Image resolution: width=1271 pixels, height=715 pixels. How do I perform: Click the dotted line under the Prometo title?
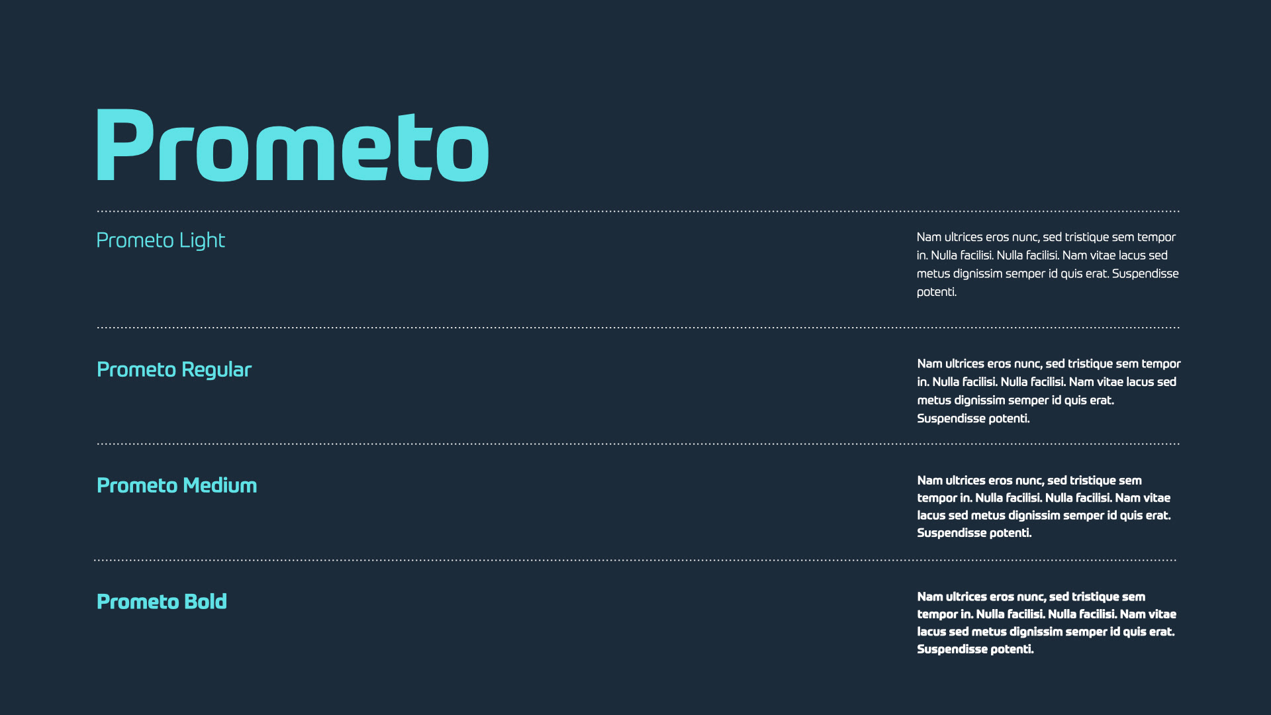(638, 211)
